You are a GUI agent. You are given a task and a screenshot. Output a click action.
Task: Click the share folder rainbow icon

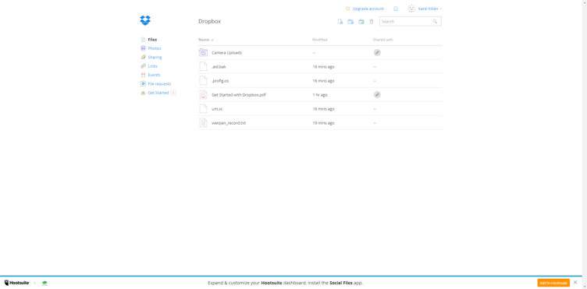361,22
